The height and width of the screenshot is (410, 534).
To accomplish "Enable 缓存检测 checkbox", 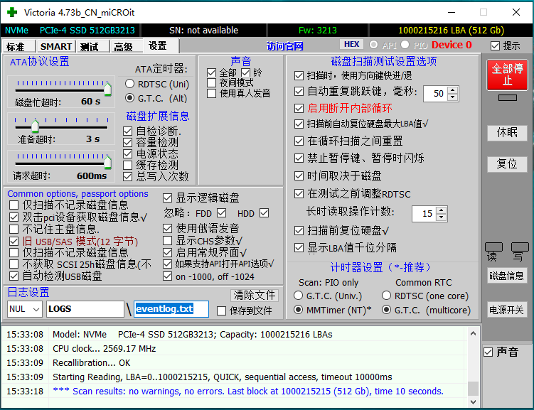I will click(x=128, y=165).
